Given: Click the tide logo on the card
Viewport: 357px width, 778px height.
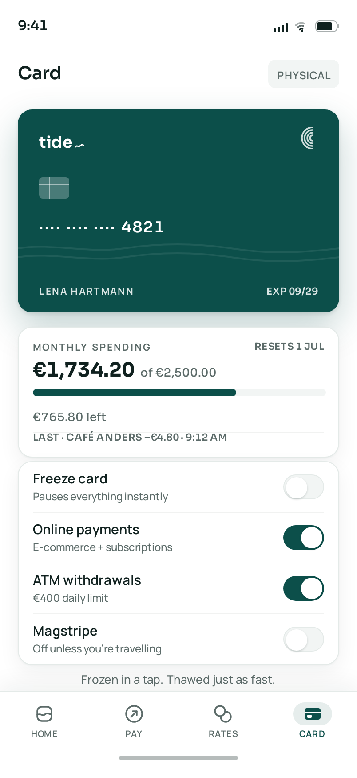Looking at the screenshot, I should 62,142.
